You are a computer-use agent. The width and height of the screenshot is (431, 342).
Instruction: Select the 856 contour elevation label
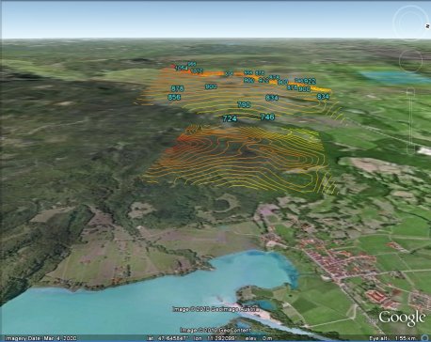174,97
